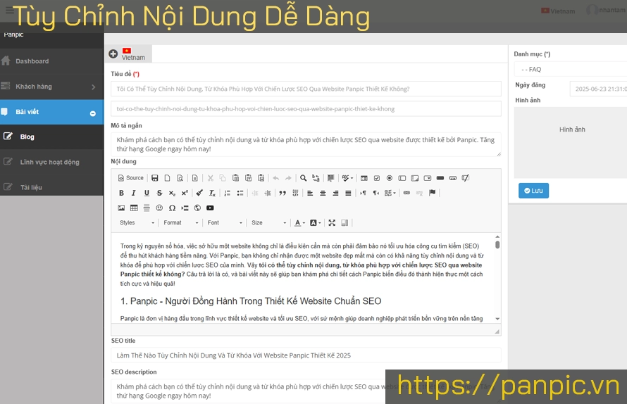
Task: Click the Block Quote icon
Action: (x=283, y=193)
